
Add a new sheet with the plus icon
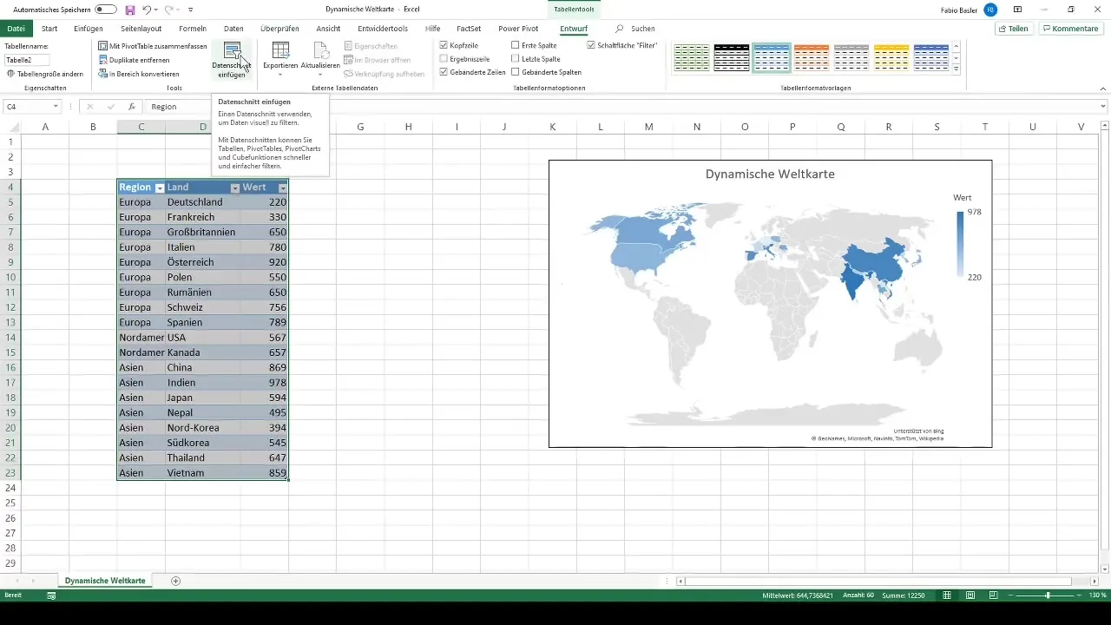coord(176,580)
